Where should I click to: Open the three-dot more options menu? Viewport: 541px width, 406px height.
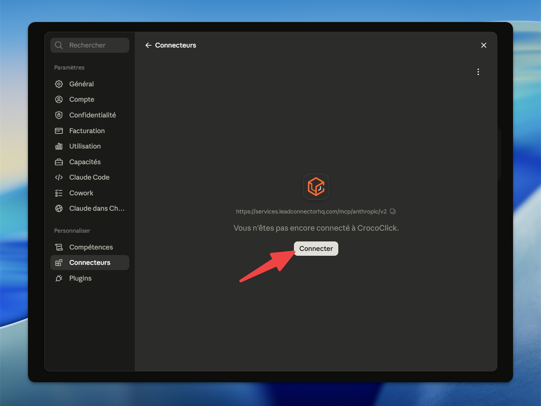click(x=478, y=72)
